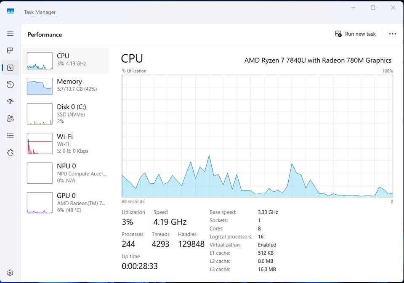Open the Services page puzzle icon

coord(10,153)
